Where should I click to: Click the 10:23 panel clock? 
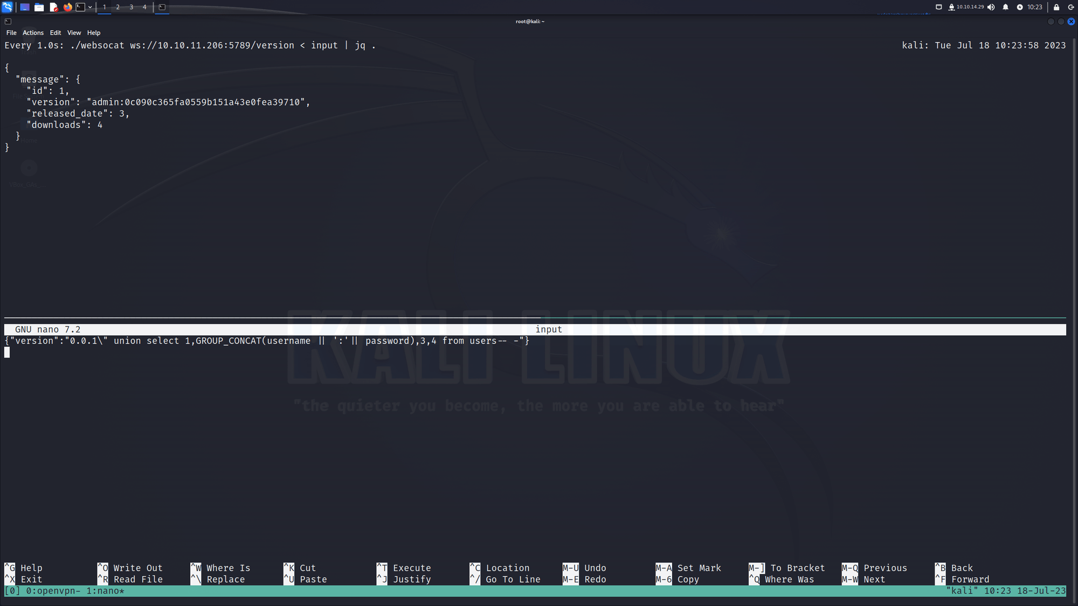click(x=1034, y=7)
